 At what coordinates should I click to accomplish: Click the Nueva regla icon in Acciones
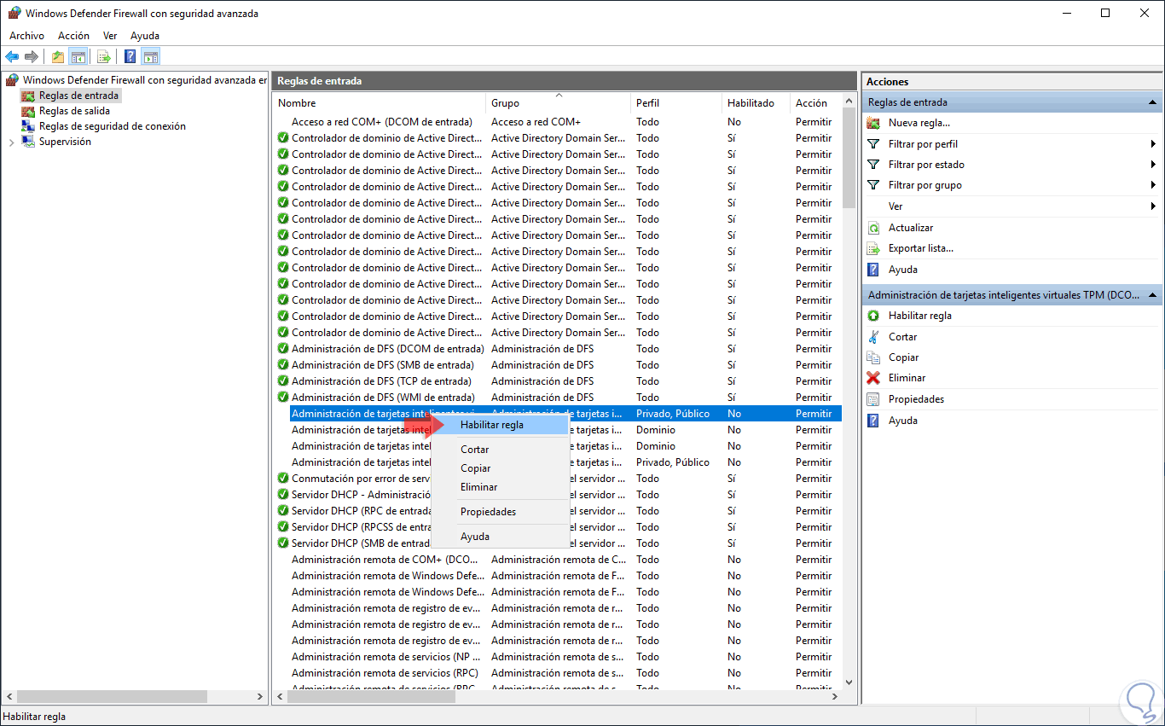[873, 123]
